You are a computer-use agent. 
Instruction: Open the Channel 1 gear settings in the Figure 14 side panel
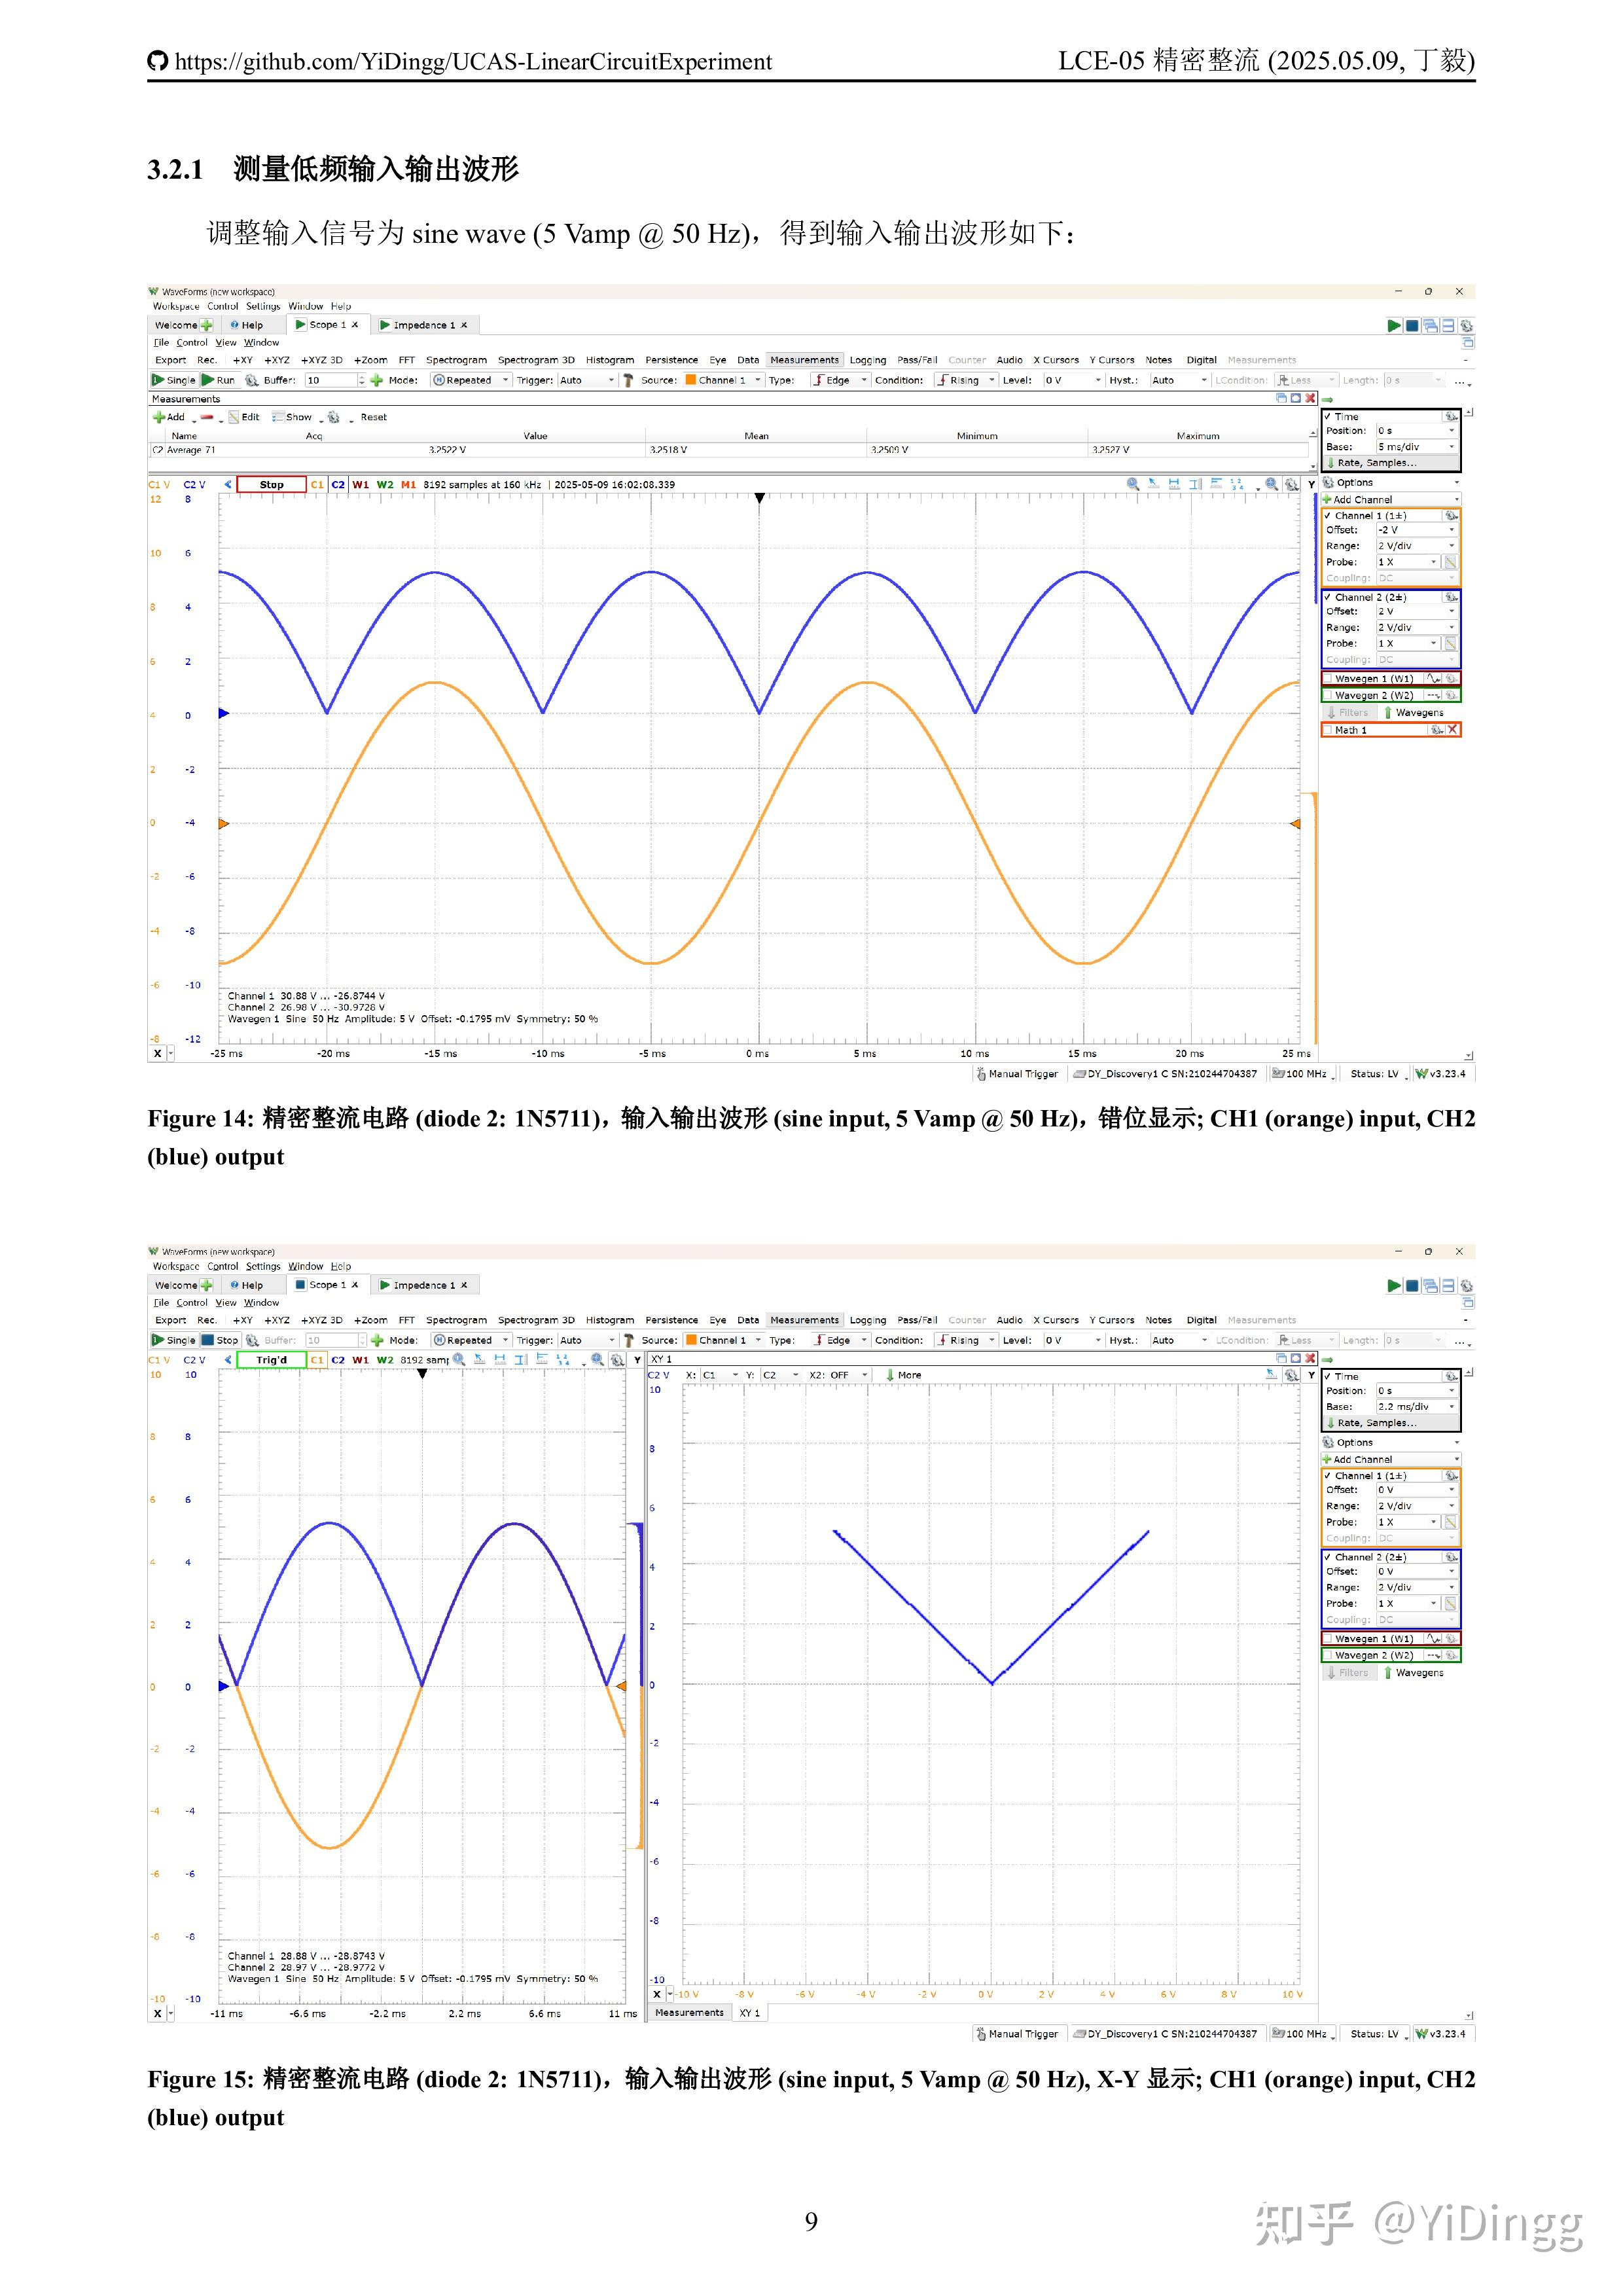click(1451, 516)
